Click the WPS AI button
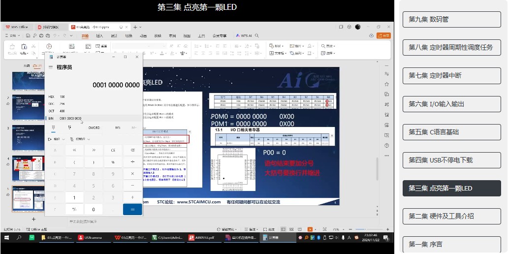The image size is (508, 254). click(244, 35)
